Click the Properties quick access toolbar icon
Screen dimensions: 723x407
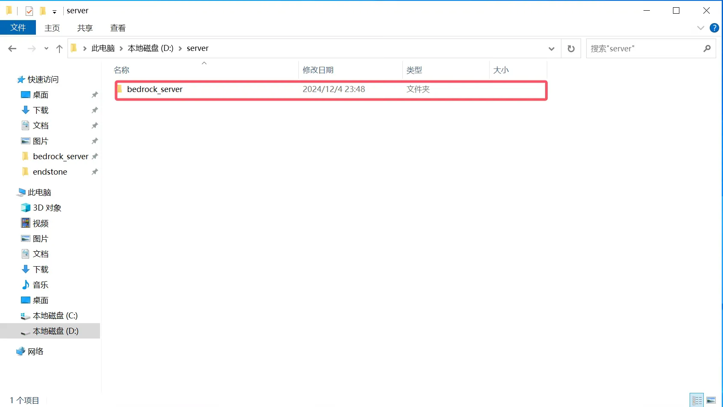click(x=29, y=11)
